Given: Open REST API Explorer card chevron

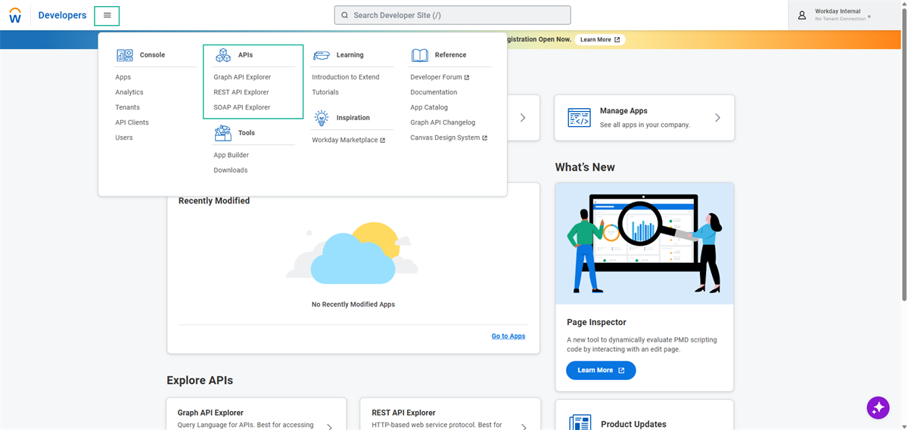Looking at the screenshot, I should (523, 426).
